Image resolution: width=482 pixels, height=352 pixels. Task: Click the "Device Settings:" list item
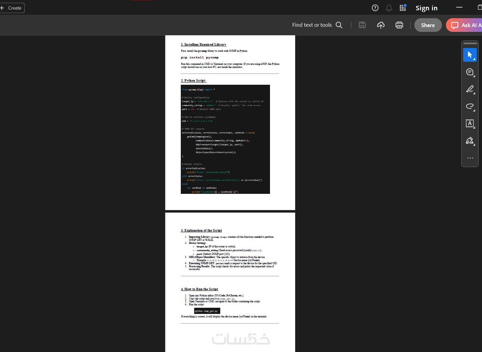tap(197, 243)
